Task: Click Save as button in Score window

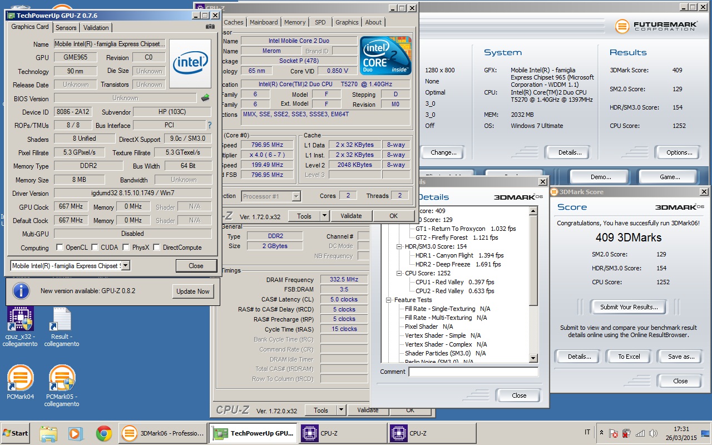Action: (681, 357)
